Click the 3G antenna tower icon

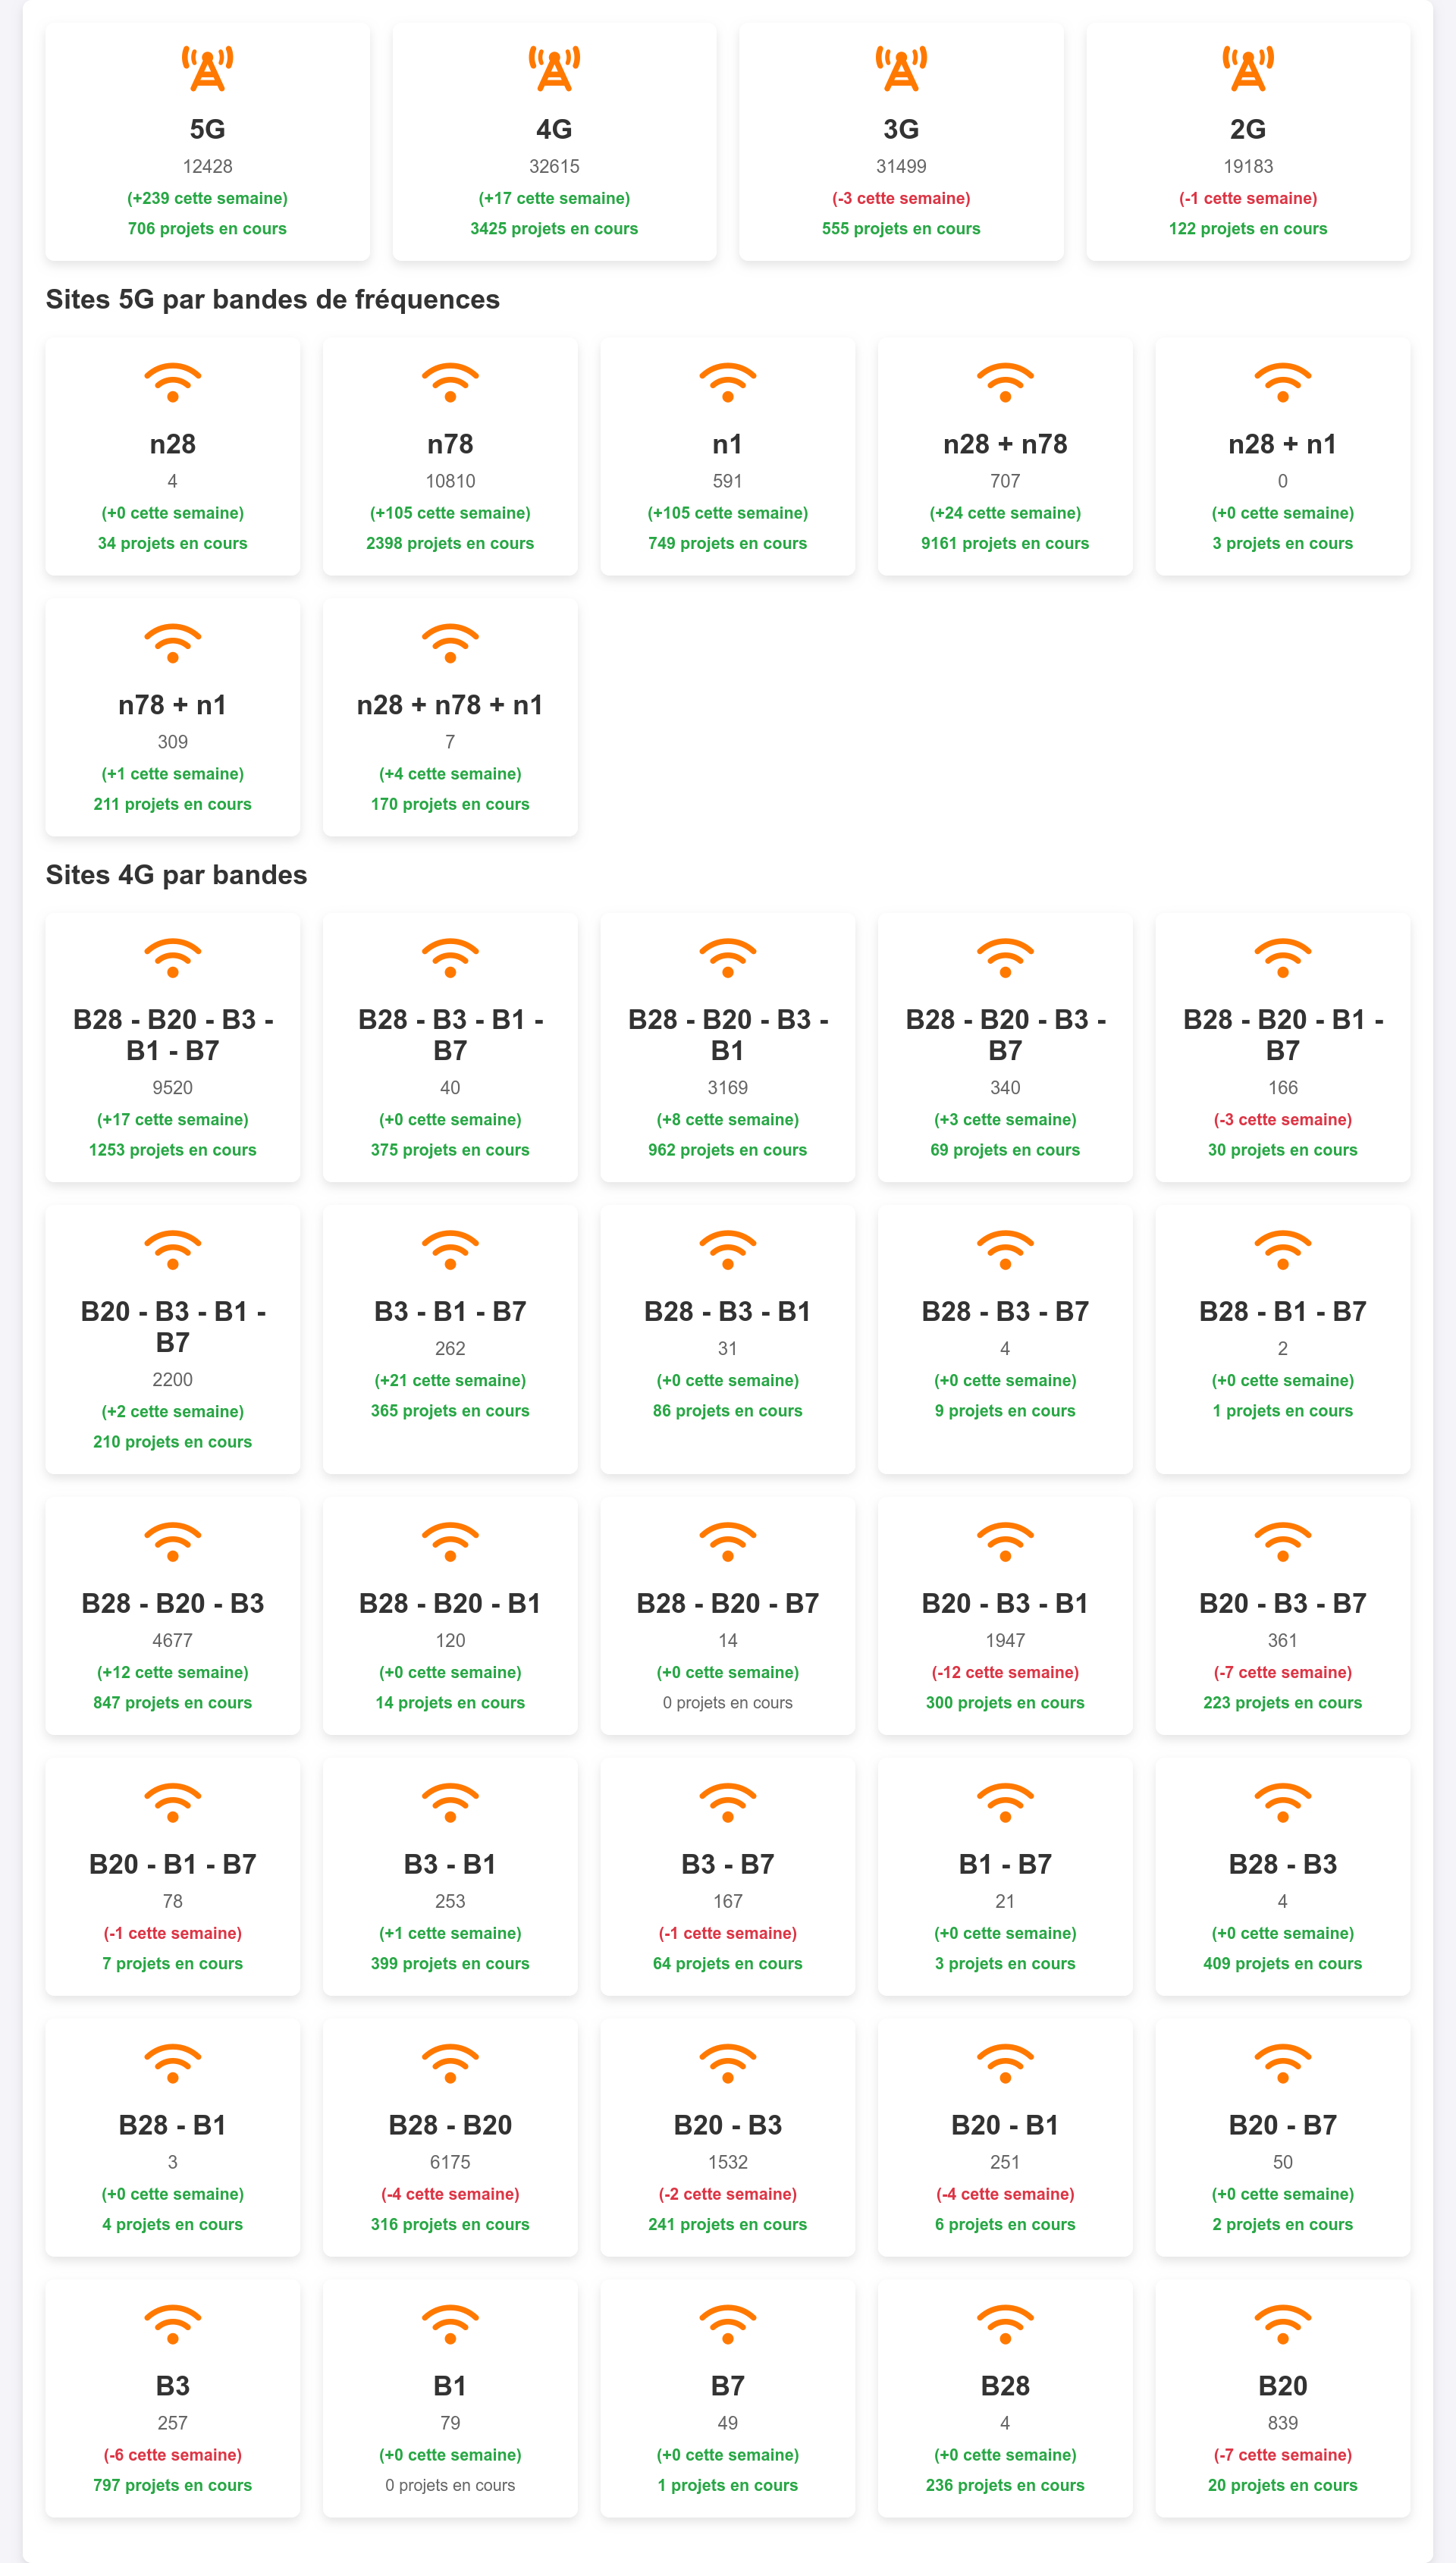(901, 69)
